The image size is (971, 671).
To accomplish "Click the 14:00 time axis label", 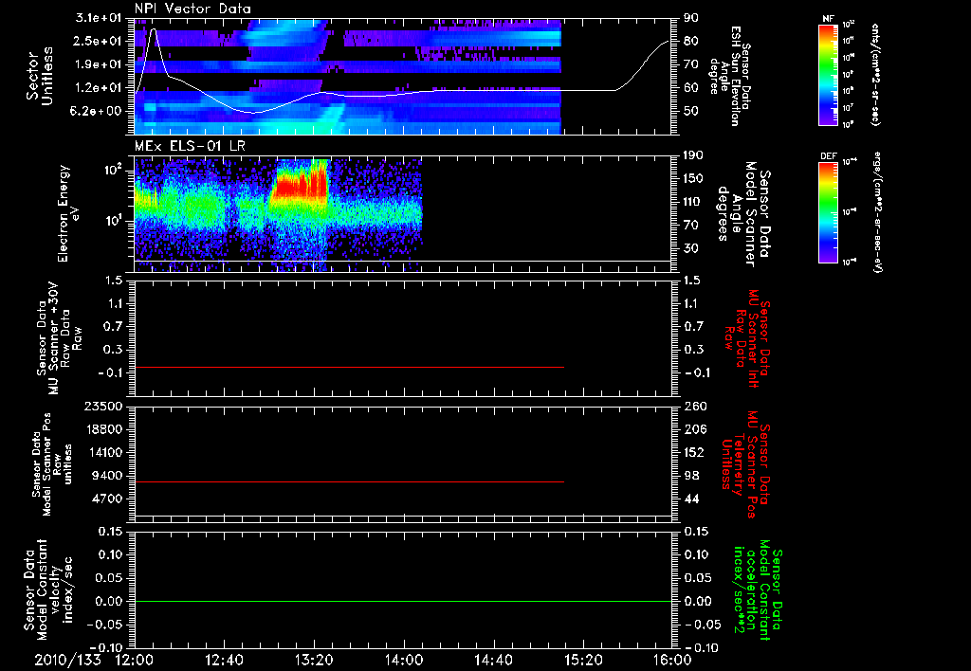I will [404, 660].
